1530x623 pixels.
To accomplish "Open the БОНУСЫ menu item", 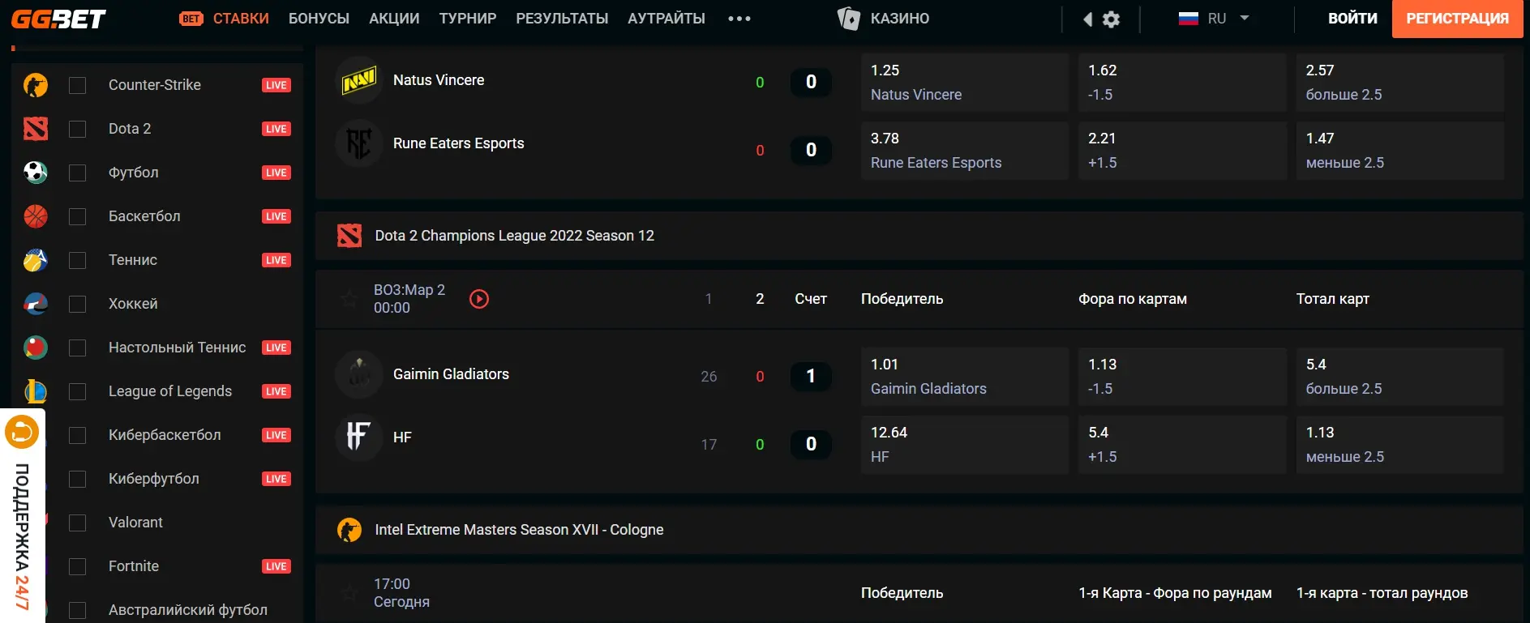I will point(319,19).
